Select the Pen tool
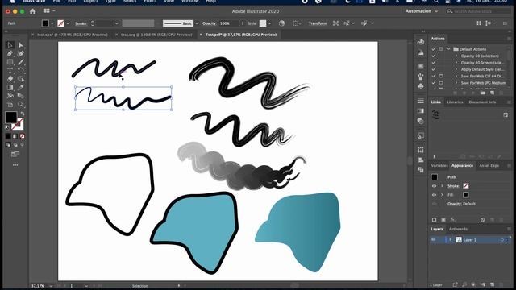 10,54
